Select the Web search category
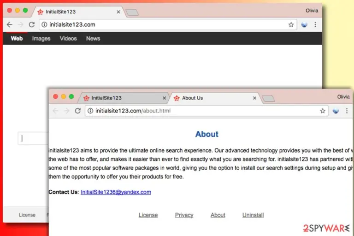The image size is (354, 236). tap(17, 38)
